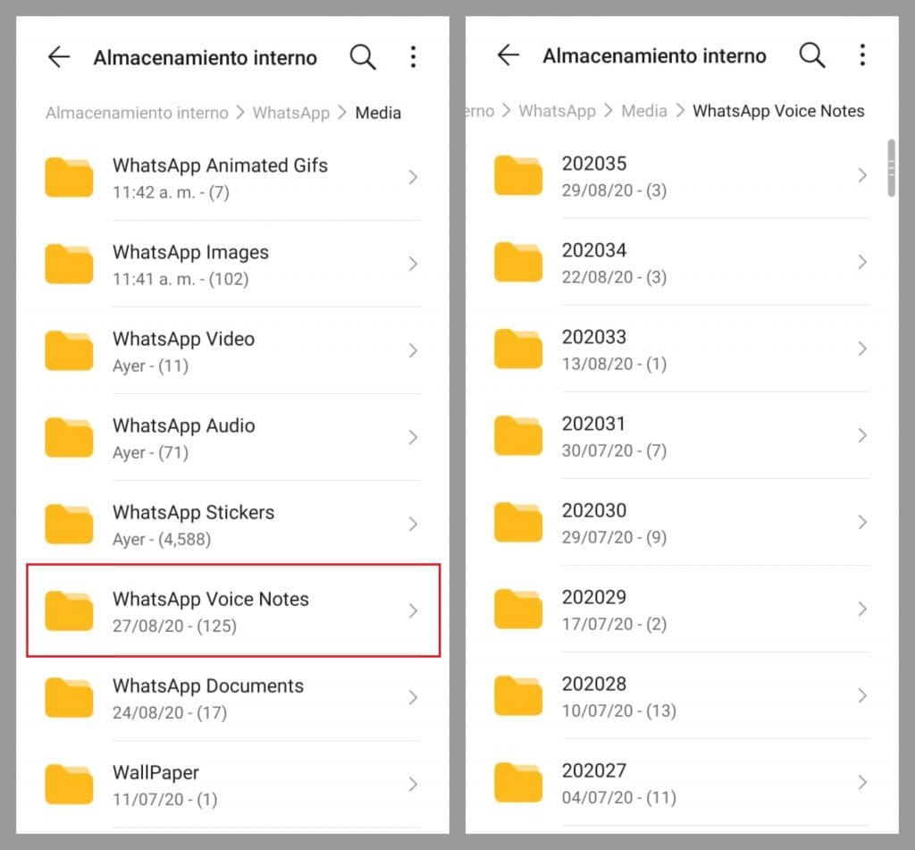Open search on the WhatsApp Voice Notes screen
Viewport: 915px width, 850px height.
pos(811,55)
